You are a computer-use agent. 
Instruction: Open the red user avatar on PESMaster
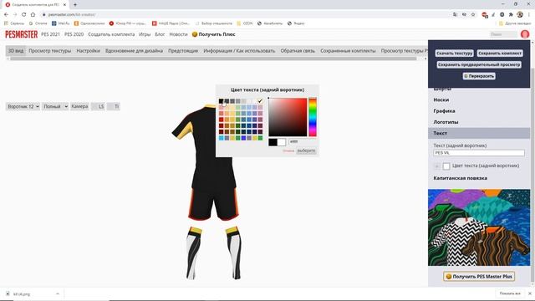(525, 34)
